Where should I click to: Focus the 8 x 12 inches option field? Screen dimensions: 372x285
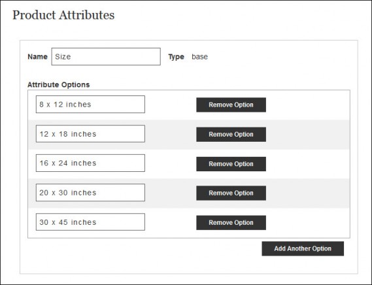tap(90, 105)
